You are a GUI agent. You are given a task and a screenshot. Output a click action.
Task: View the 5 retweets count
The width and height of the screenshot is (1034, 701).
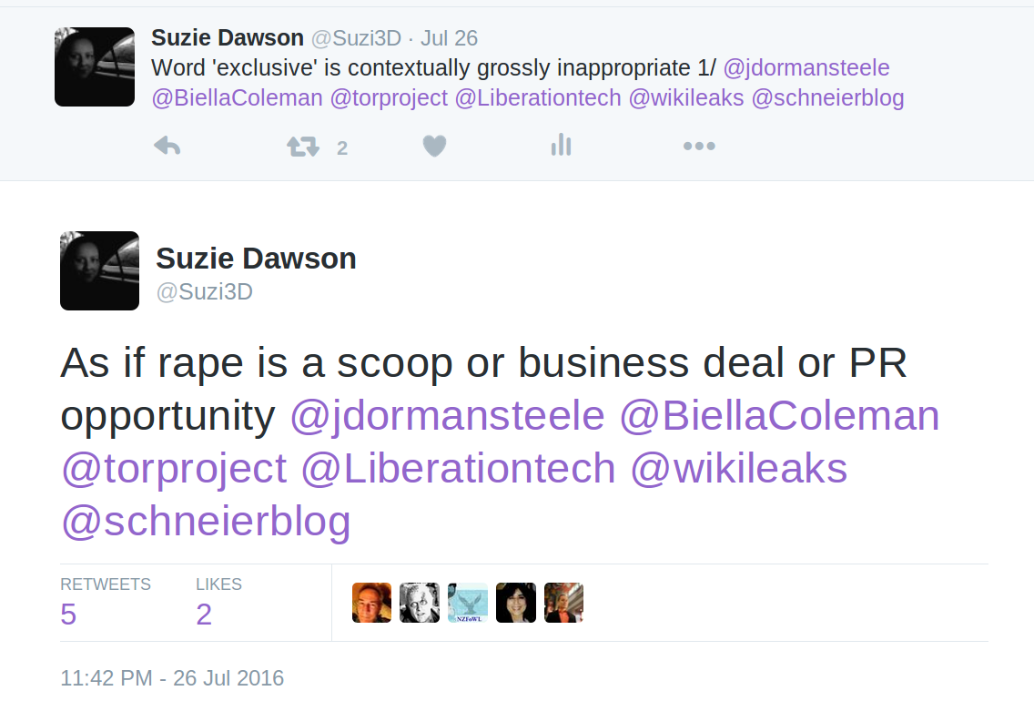coord(68,615)
